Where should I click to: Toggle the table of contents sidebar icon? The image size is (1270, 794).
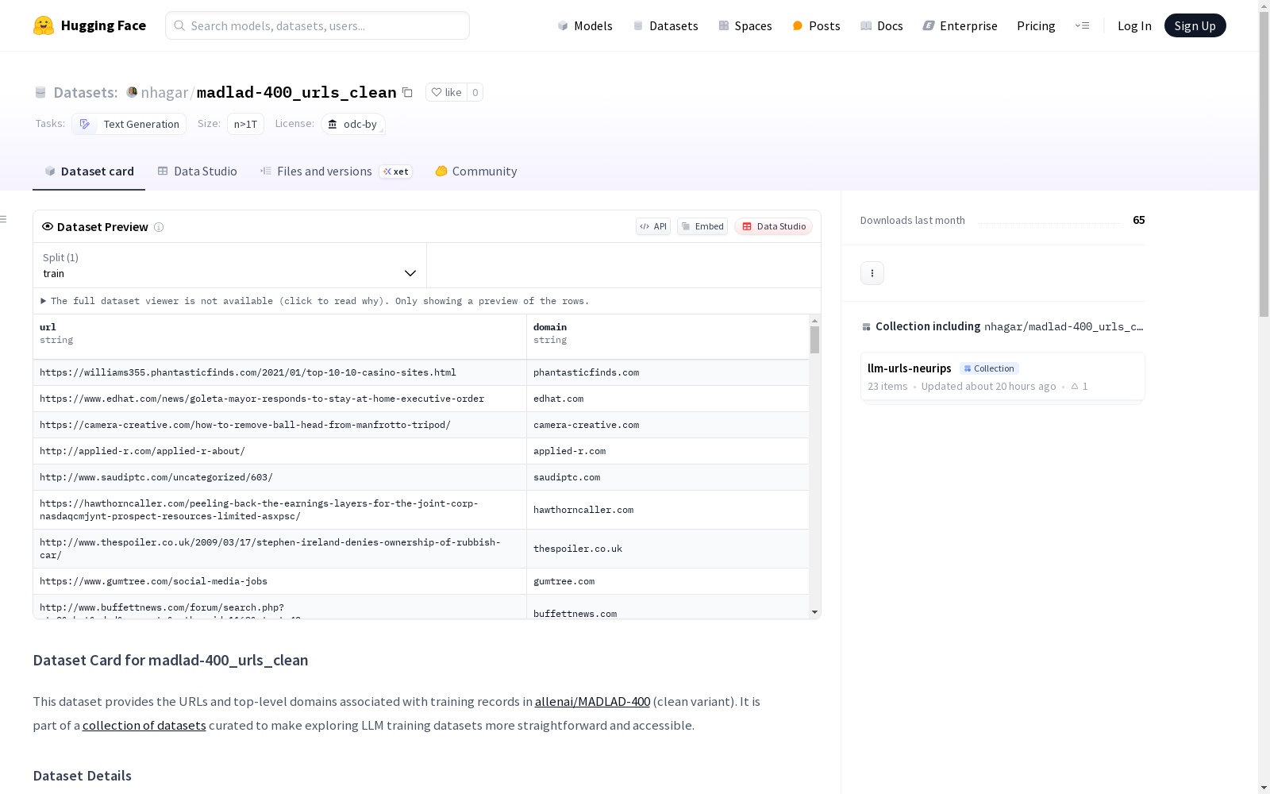(3, 219)
